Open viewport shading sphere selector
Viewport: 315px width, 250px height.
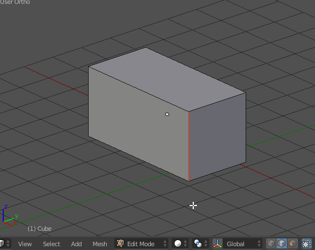coord(180,243)
